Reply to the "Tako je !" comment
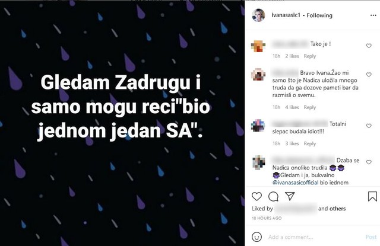This screenshot has width=380, height=246. [x=310, y=56]
